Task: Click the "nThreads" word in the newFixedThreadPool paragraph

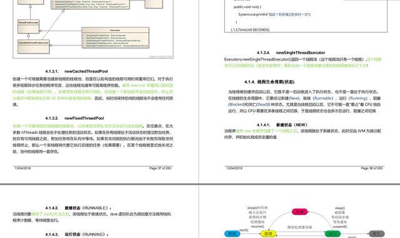Action: coord(29,133)
